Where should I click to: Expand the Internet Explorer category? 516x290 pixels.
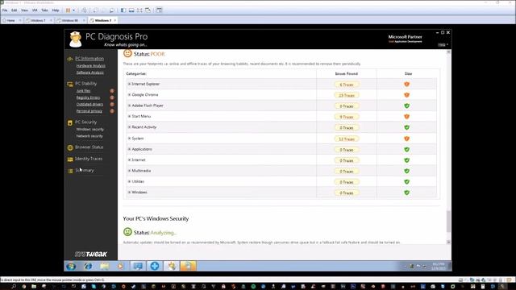pyautogui.click(x=129, y=84)
